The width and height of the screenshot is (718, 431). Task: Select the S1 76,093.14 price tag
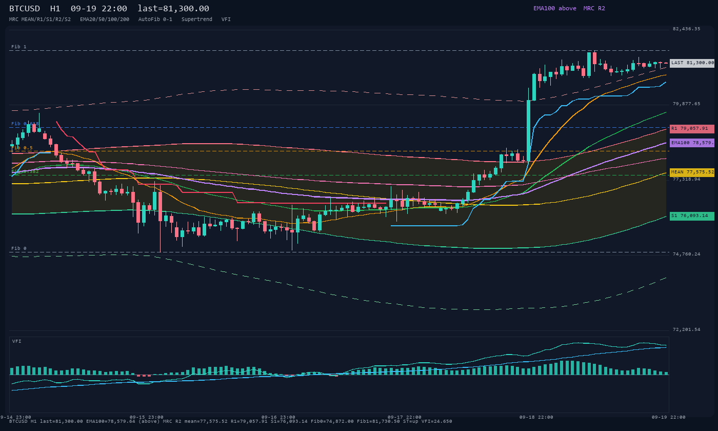[692, 216]
